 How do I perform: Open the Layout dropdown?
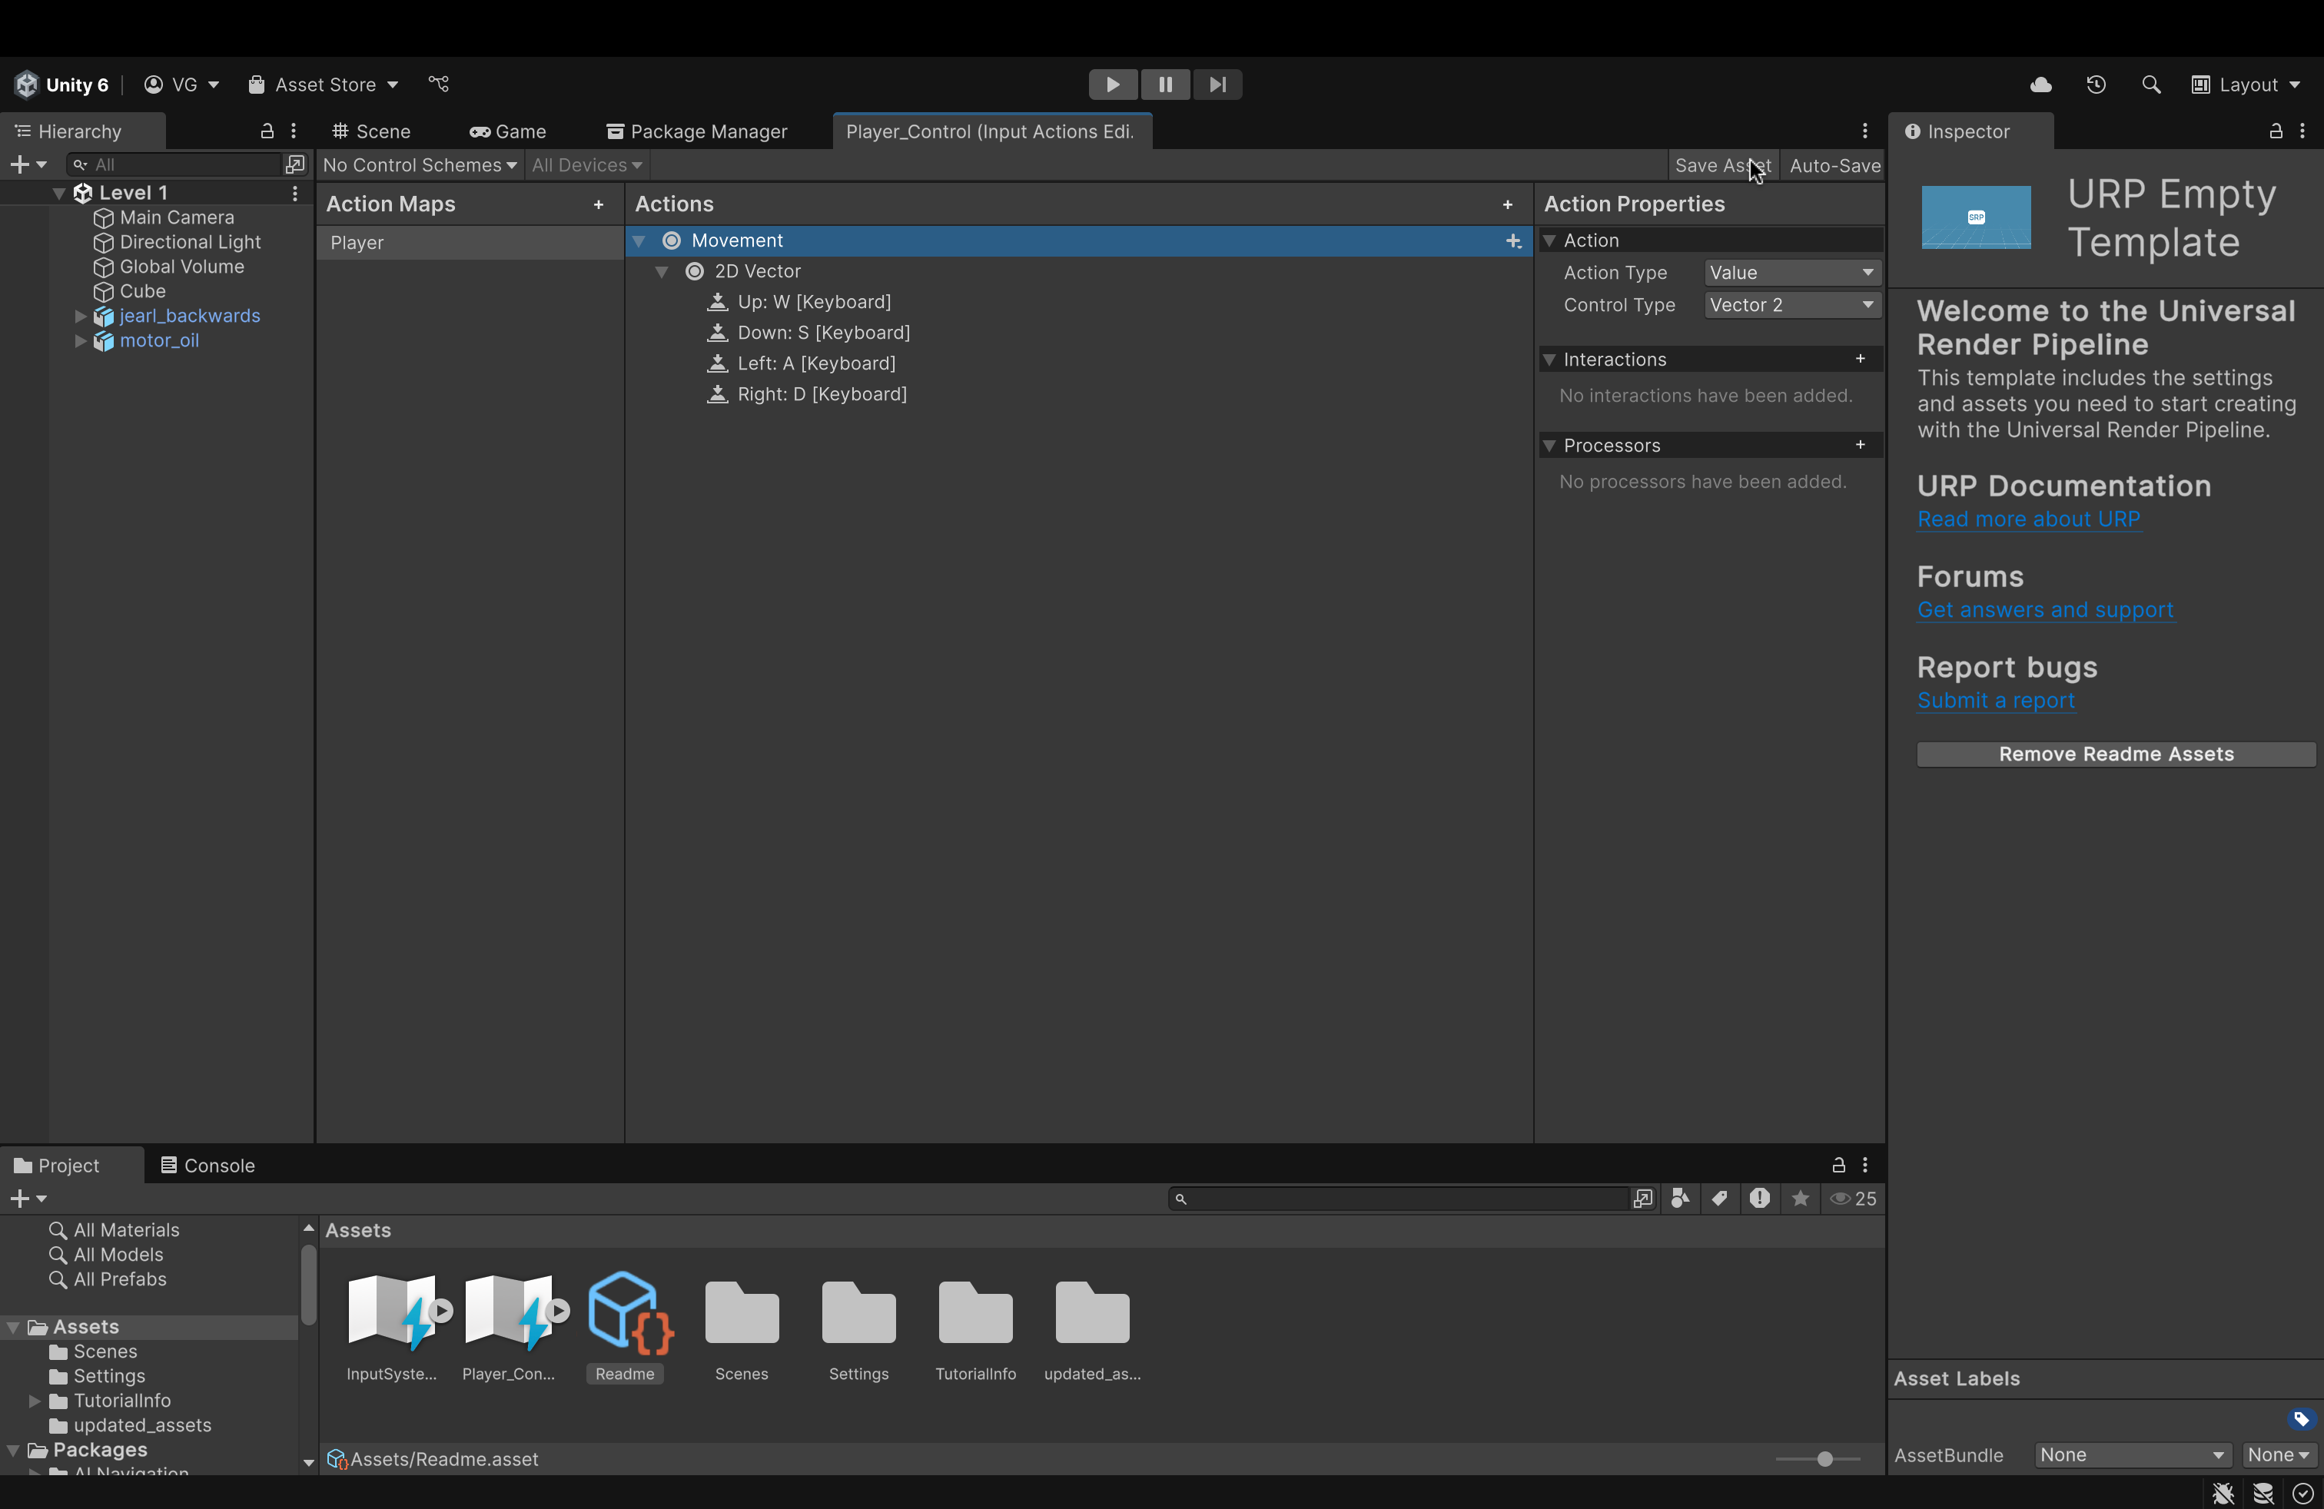[2246, 85]
